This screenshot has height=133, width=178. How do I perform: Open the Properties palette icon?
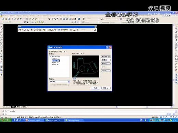tap(61, 19)
